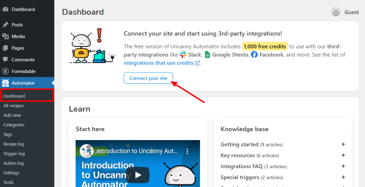The image size is (365, 187).
Task: Click the Connect your site button
Action: [x=148, y=78]
